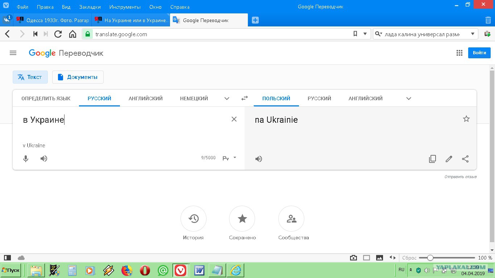Screen dimensions: 495x278
Task: Select Английский as source language
Action: [x=146, y=98]
